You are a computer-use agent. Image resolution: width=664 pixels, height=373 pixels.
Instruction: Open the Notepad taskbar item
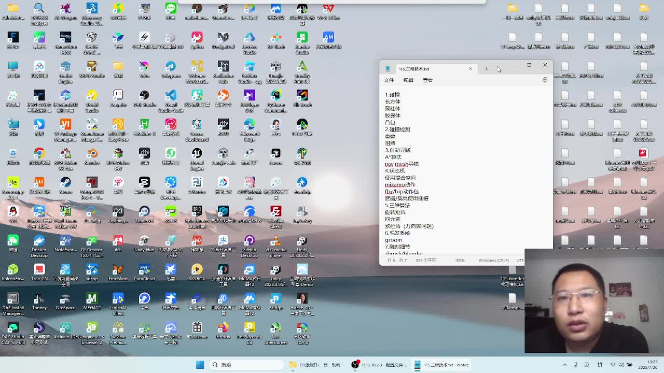(442, 365)
